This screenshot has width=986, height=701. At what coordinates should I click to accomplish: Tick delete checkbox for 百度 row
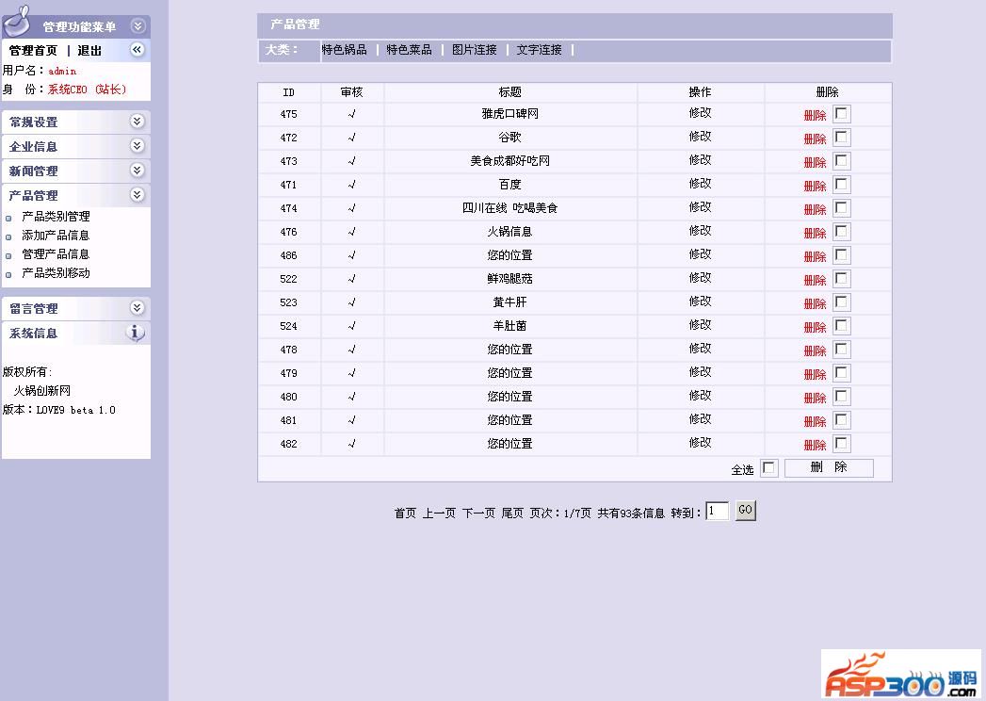(841, 185)
